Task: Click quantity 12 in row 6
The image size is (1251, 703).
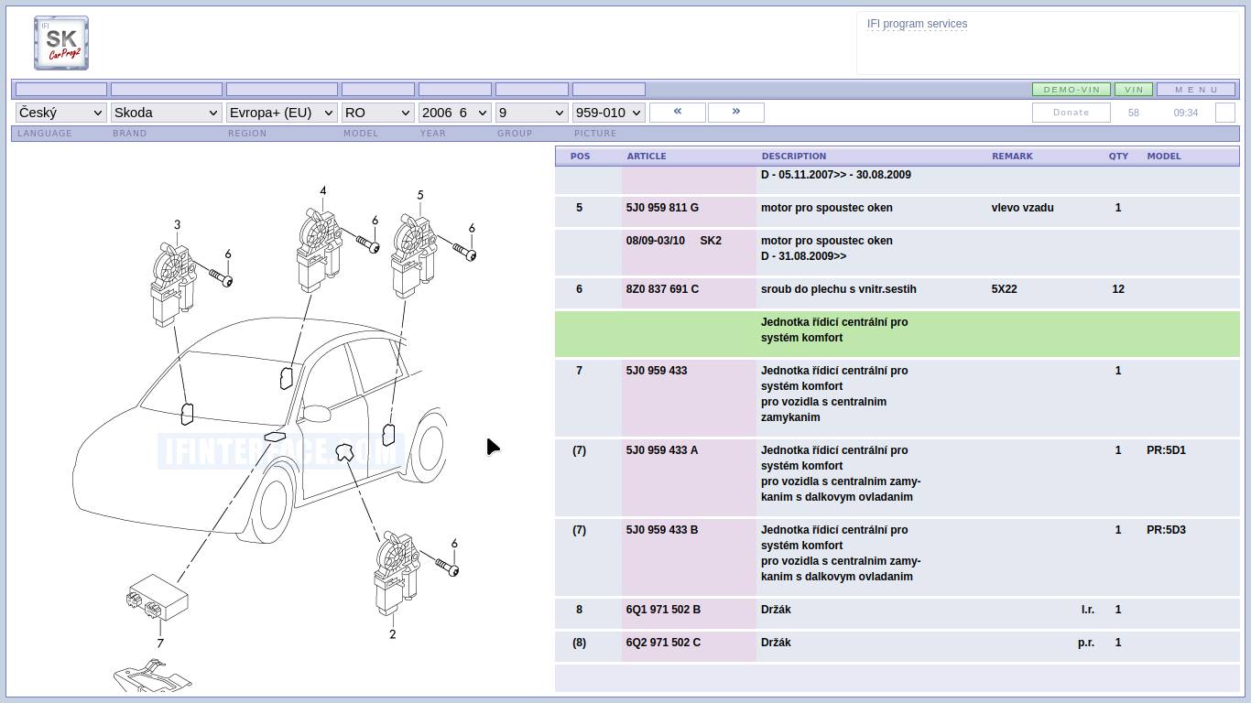Action: coord(1118,289)
